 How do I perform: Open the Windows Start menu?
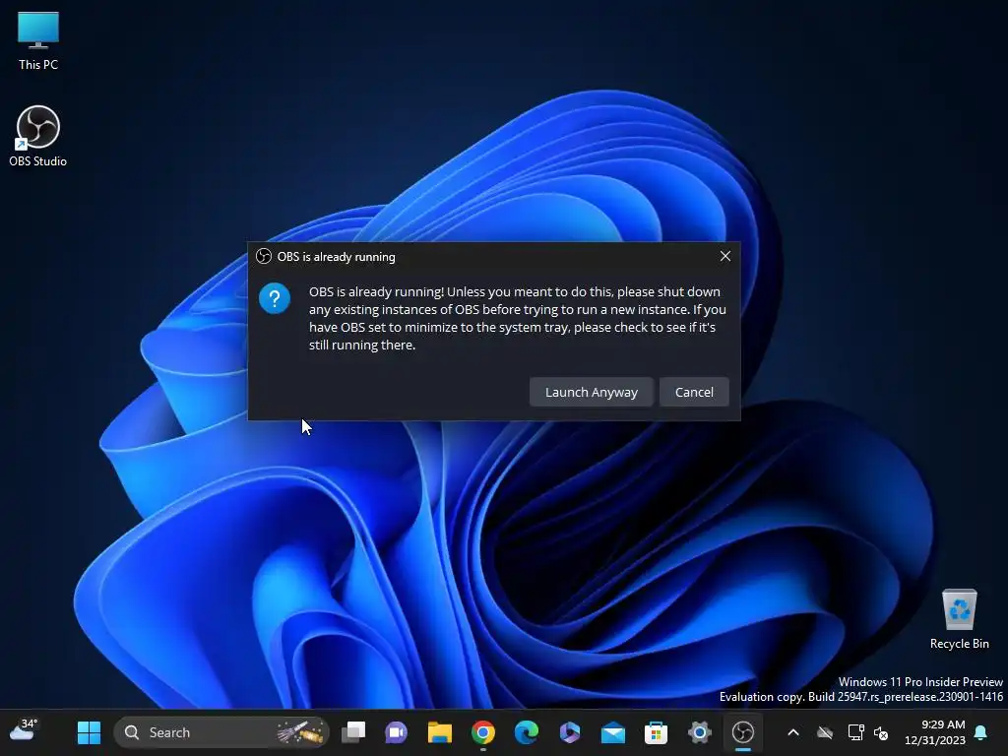pos(89,732)
